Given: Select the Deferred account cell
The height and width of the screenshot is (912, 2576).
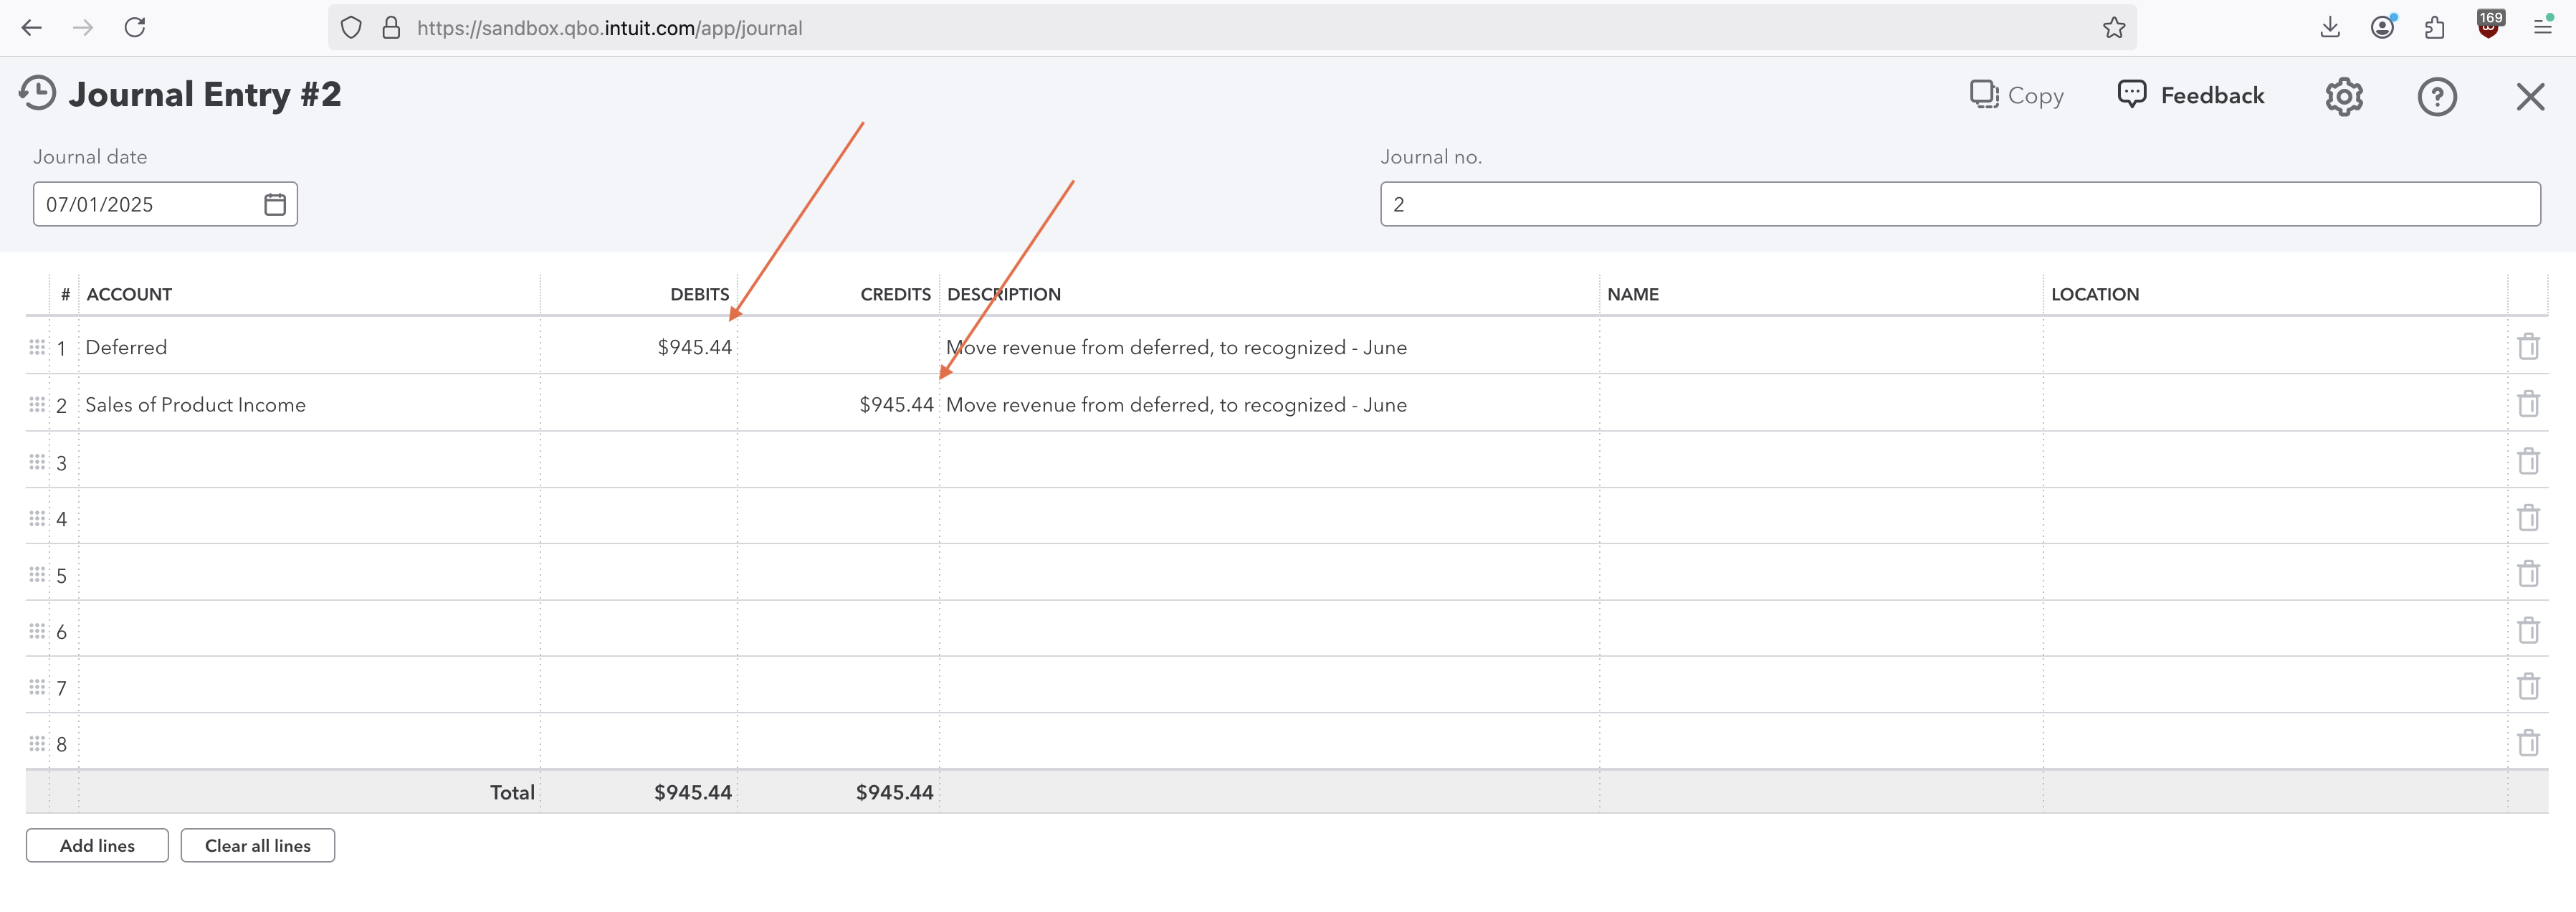Looking at the screenshot, I should pyautogui.click(x=309, y=346).
